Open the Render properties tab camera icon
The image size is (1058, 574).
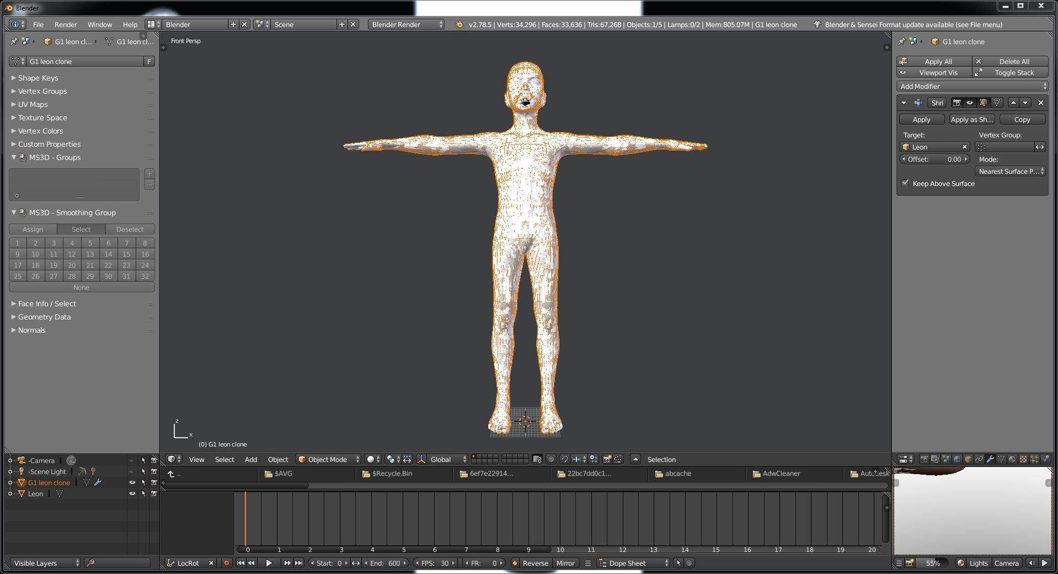coord(924,459)
